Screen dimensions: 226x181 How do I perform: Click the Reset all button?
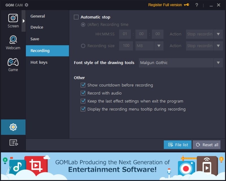point(207,145)
